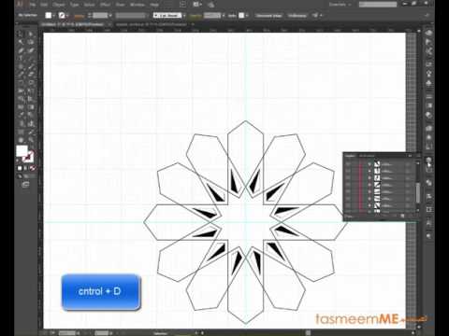This screenshot has width=449, height=336.
Task: Select the Free Transform tool
Action: pos(31,91)
